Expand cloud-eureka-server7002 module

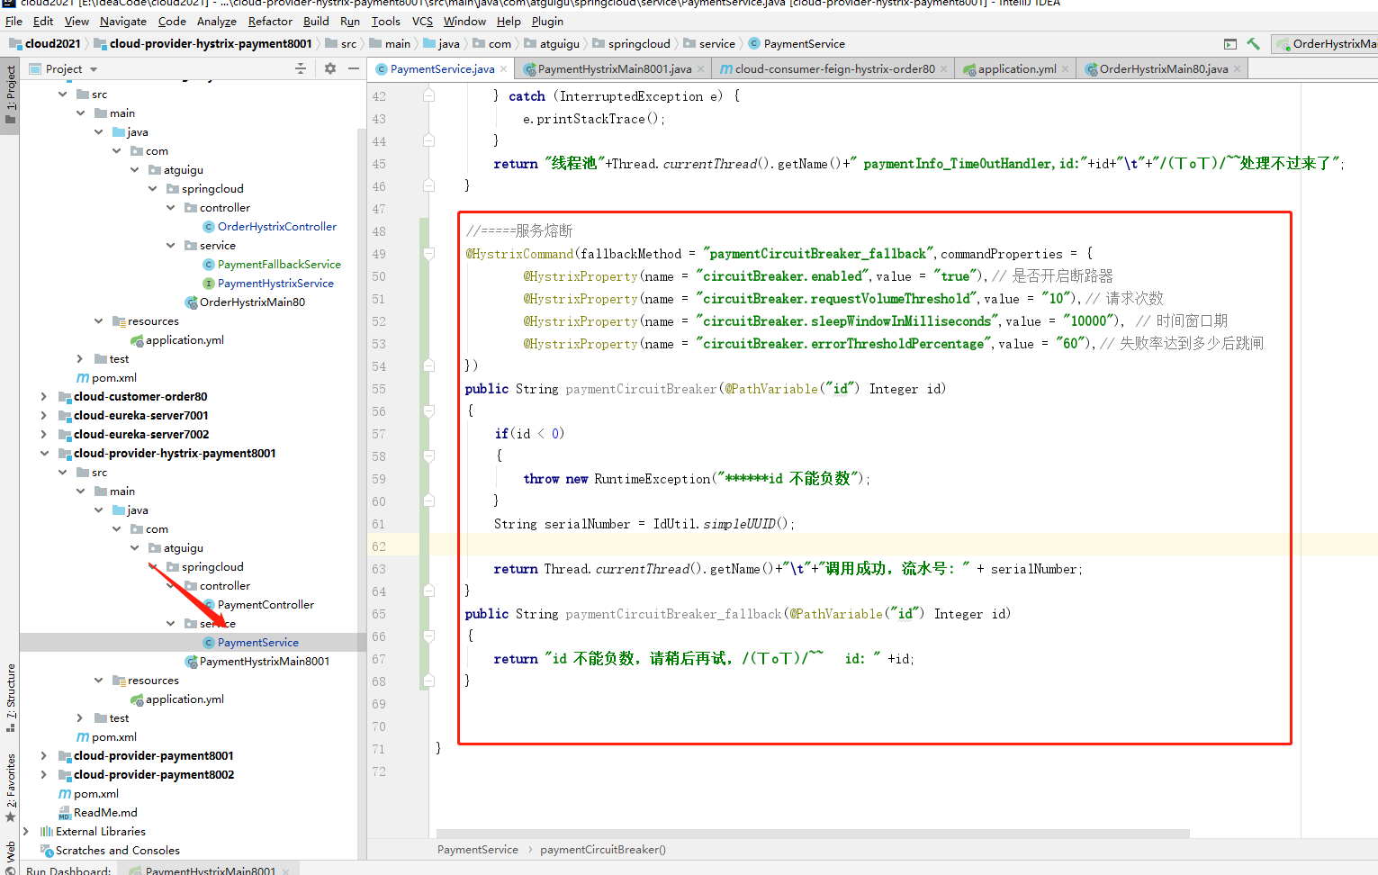(43, 435)
